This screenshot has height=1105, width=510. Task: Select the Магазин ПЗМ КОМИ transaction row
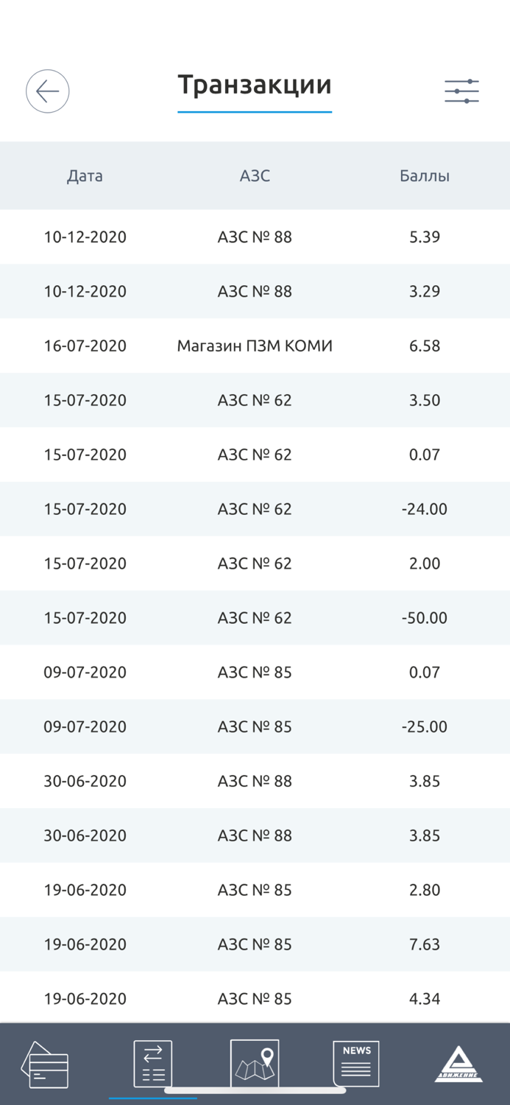[255, 346]
